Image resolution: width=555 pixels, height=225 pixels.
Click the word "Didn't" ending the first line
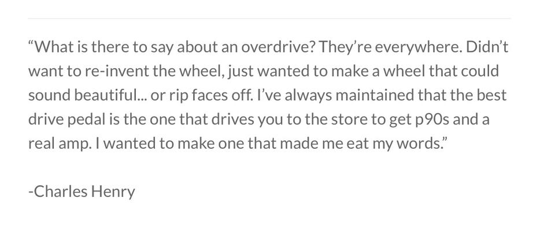tap(487, 47)
